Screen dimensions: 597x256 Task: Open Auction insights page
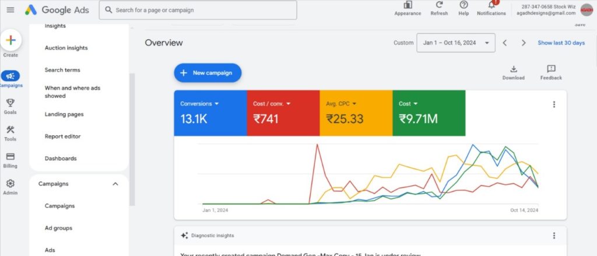(x=66, y=48)
